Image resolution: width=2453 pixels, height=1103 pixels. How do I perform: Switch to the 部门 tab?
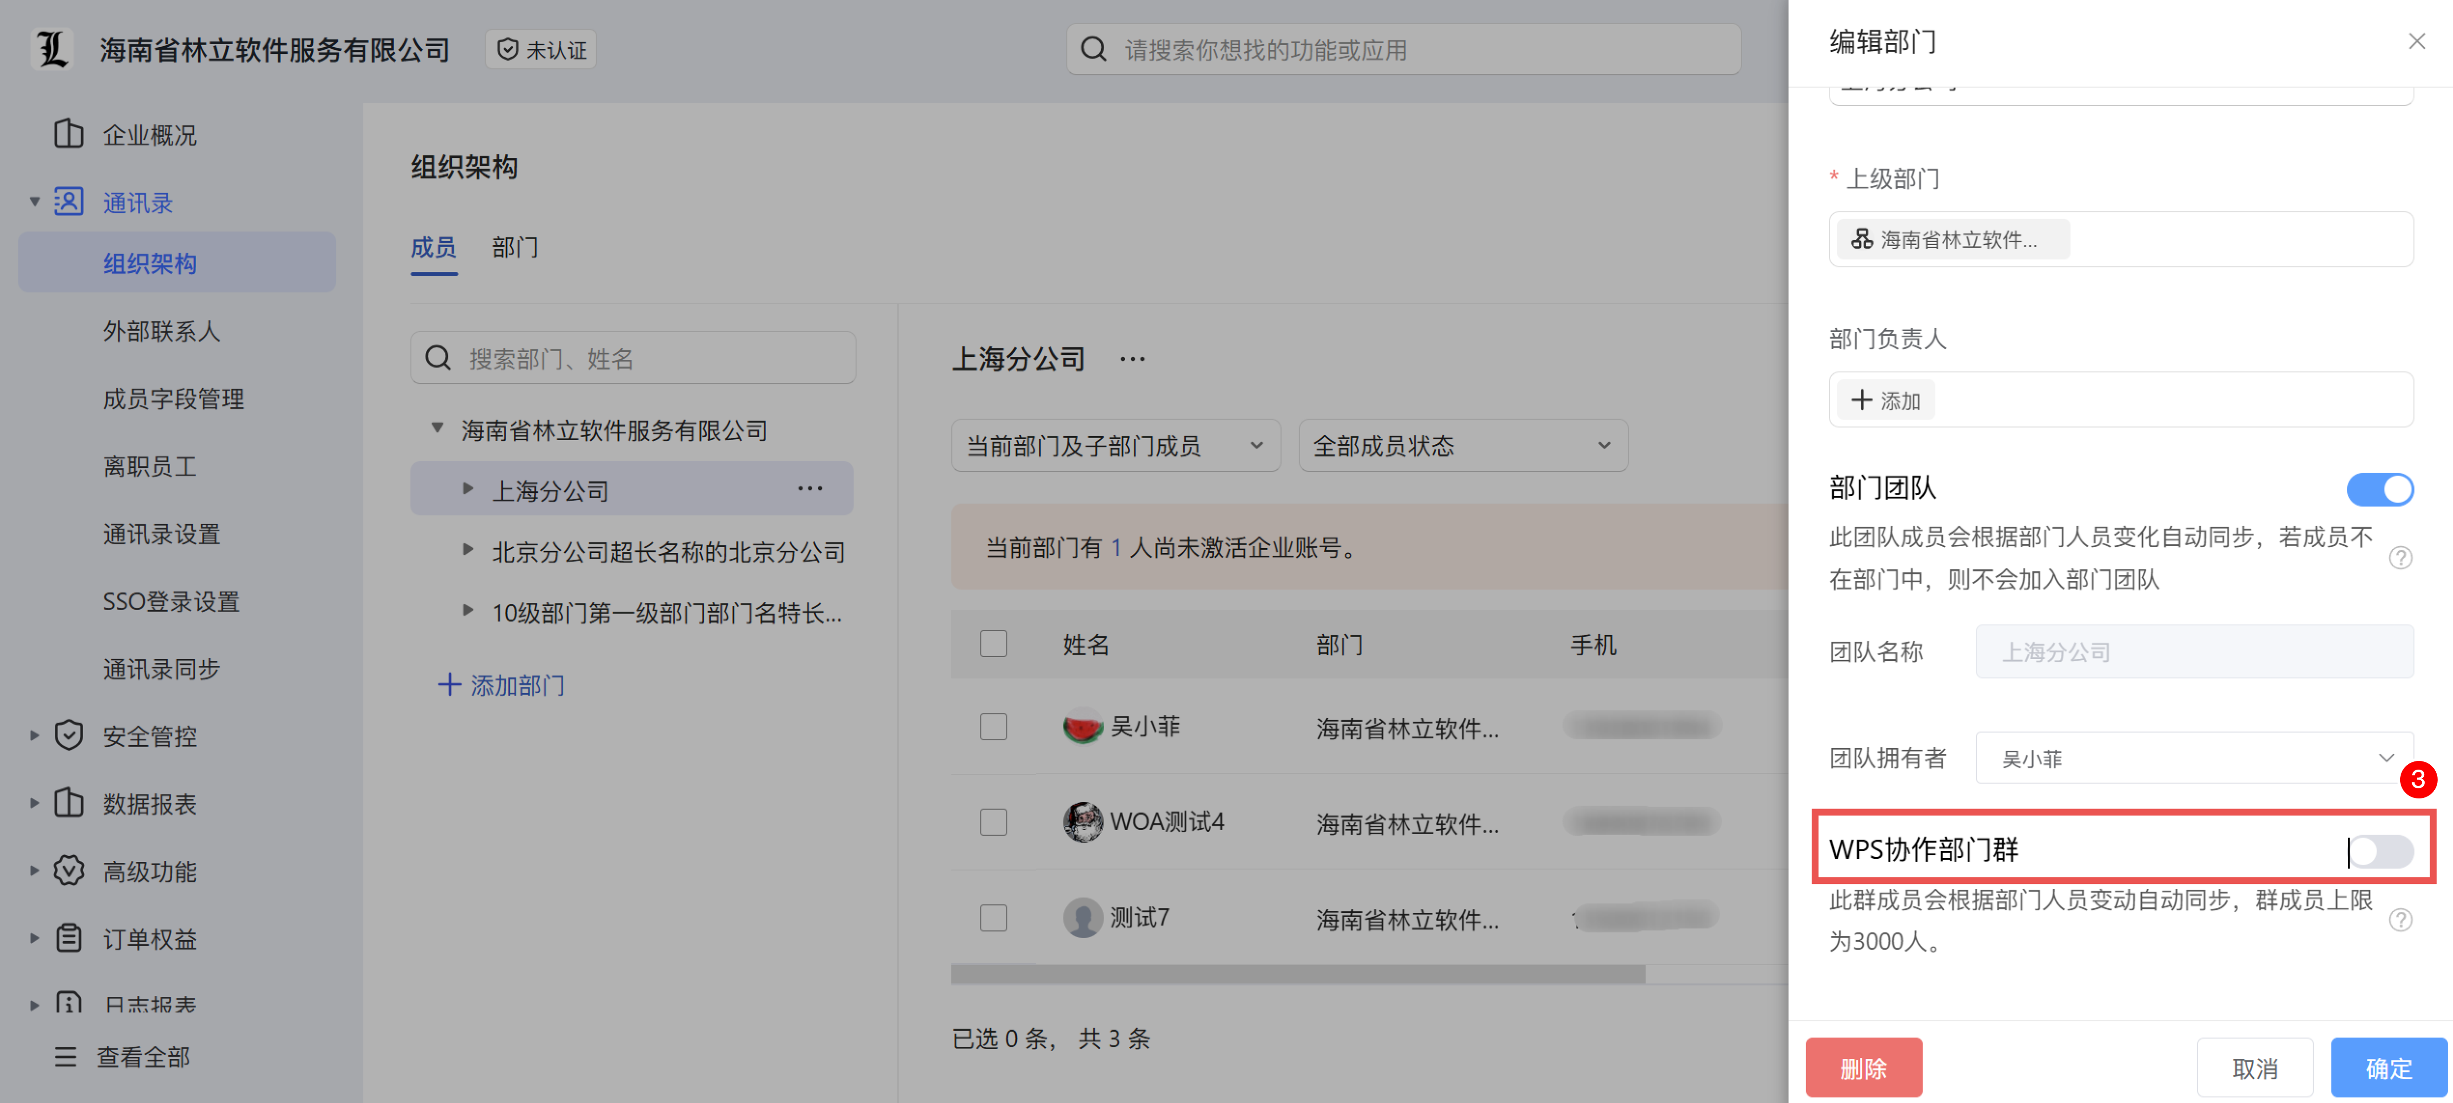click(x=514, y=247)
